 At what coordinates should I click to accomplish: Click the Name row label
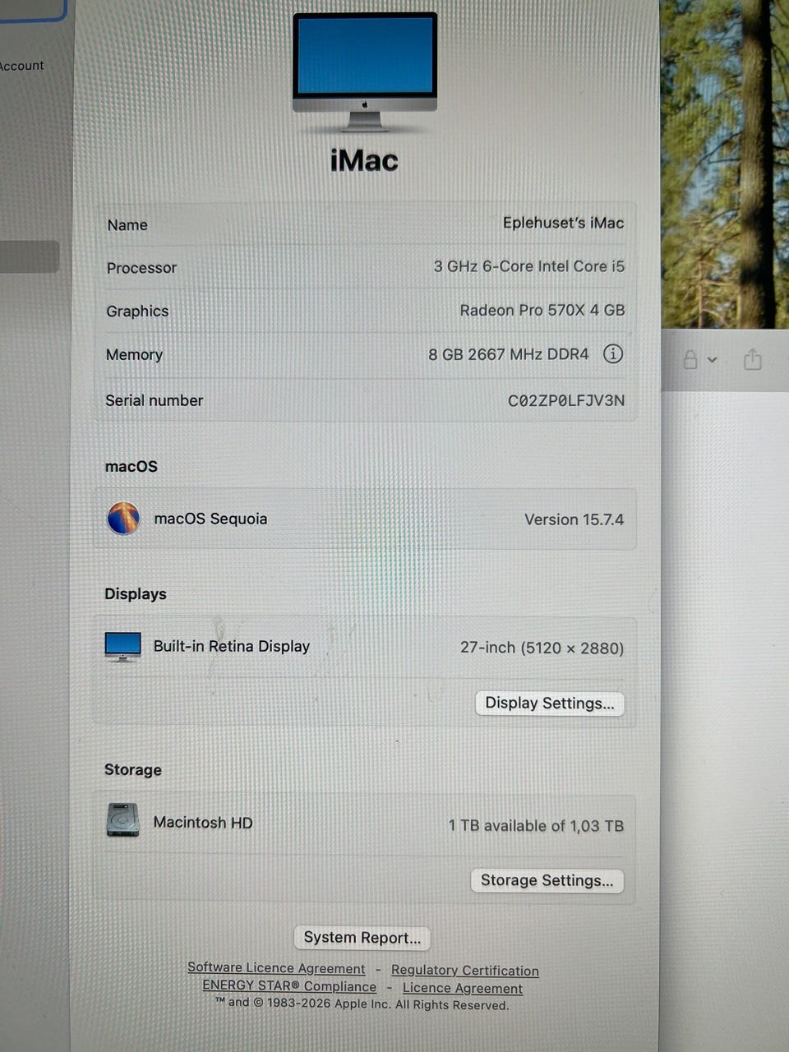(127, 225)
